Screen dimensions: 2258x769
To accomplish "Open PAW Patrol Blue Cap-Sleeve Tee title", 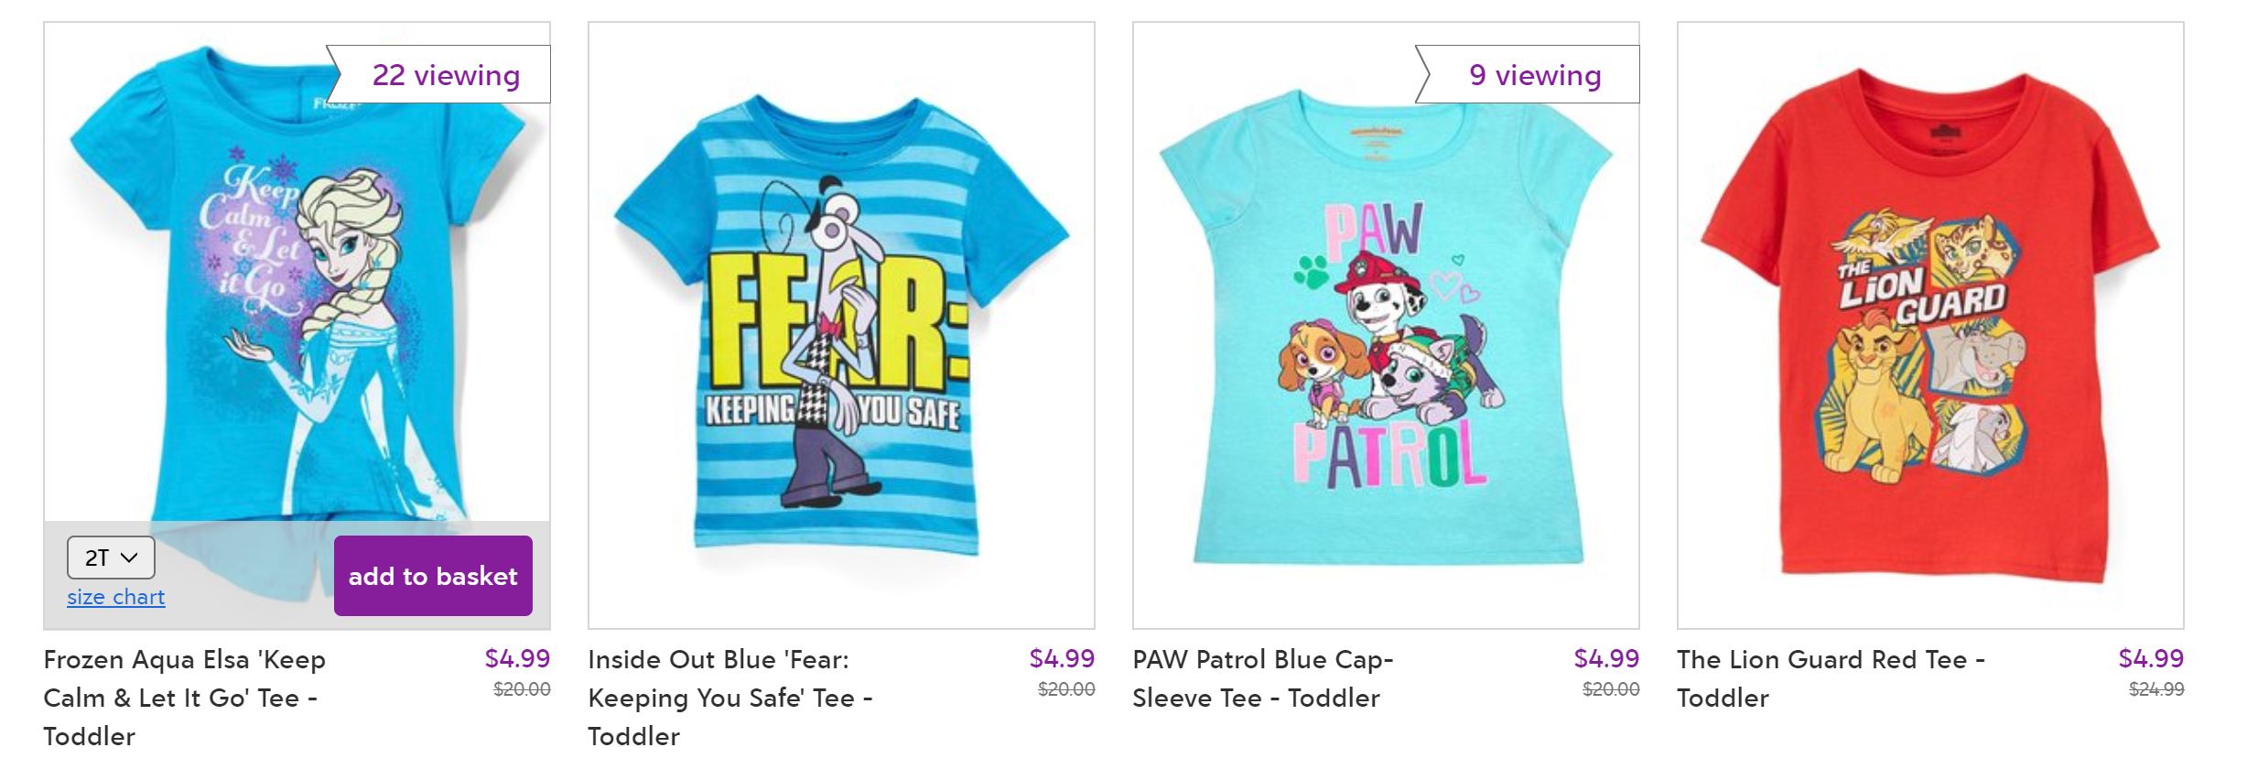I will (x=1263, y=678).
